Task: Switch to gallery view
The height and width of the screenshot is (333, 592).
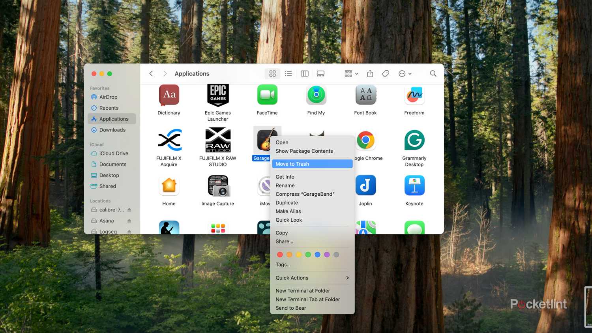Action: point(320,74)
